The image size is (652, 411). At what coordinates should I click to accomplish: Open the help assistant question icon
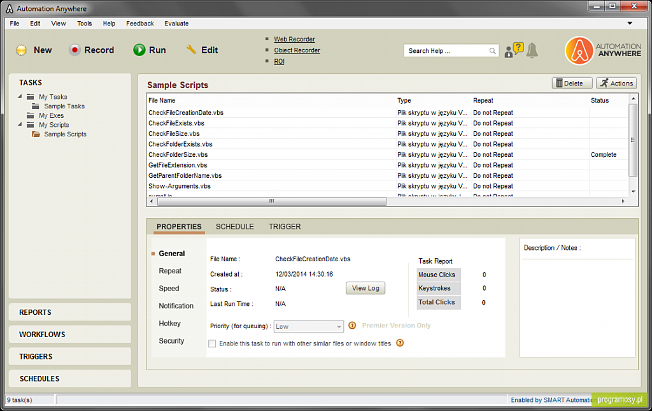pyautogui.click(x=514, y=50)
